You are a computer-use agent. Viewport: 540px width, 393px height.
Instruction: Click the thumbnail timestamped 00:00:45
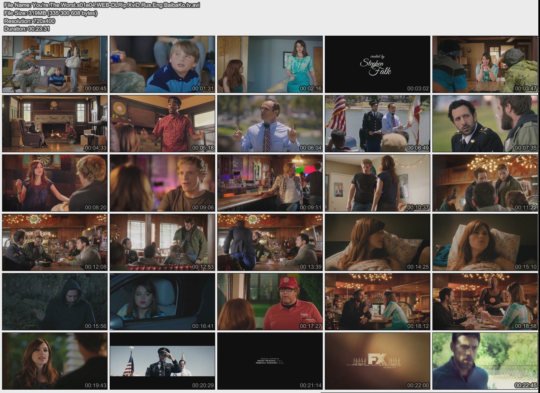click(55, 64)
